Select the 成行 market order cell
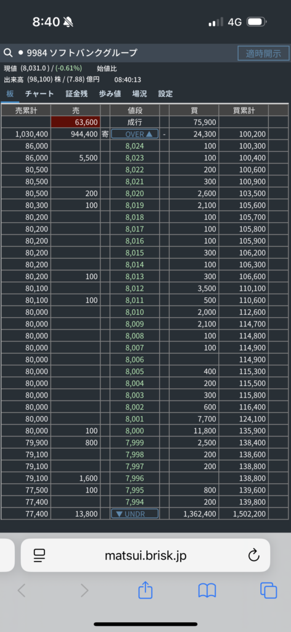The image size is (291, 632). (x=134, y=122)
